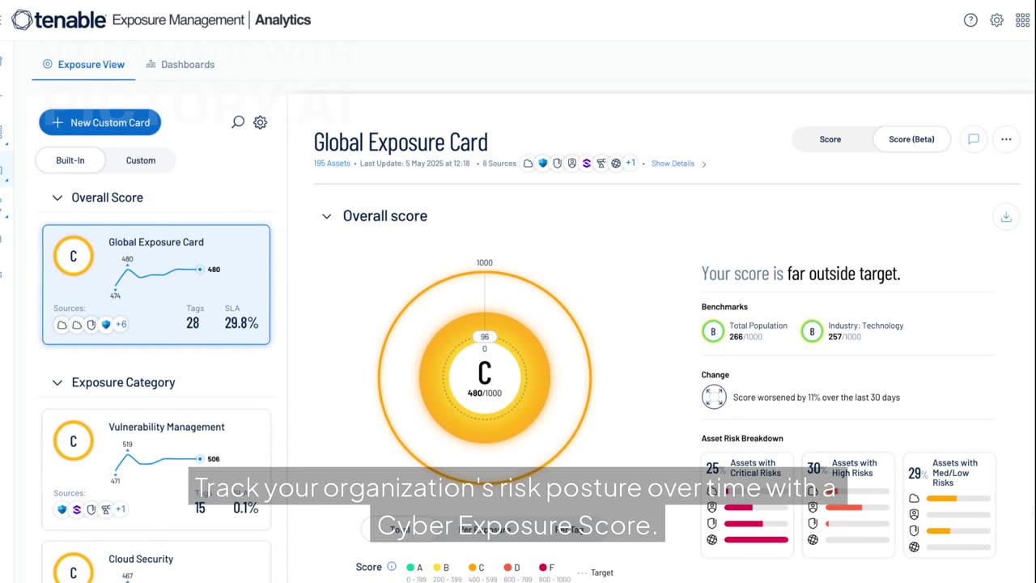Collapse the Overall score section chevron

tap(327, 216)
